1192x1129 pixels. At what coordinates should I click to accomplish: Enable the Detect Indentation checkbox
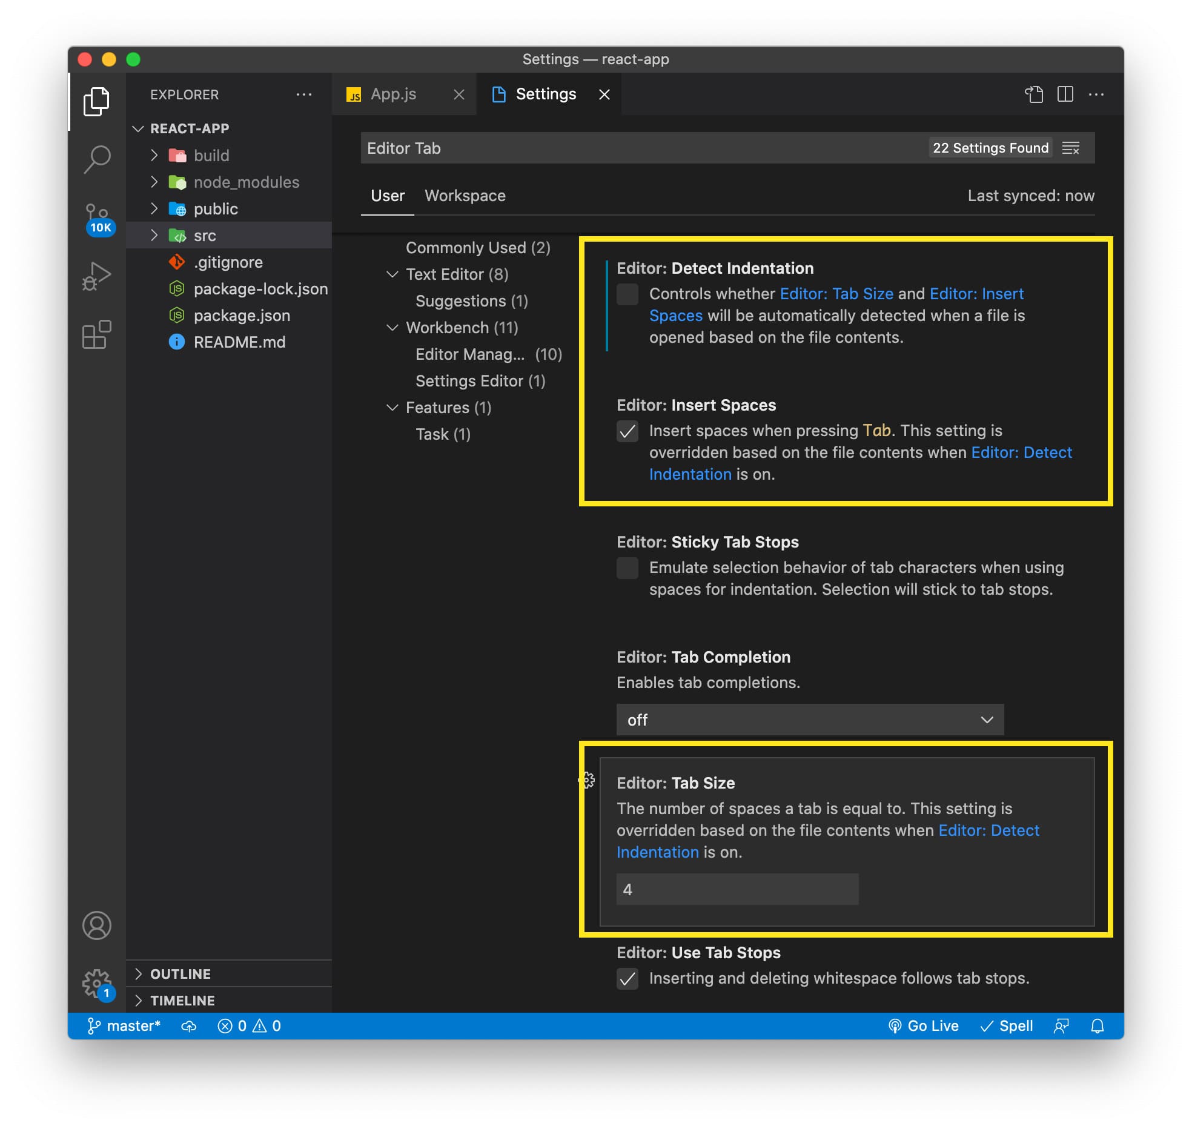tap(627, 295)
